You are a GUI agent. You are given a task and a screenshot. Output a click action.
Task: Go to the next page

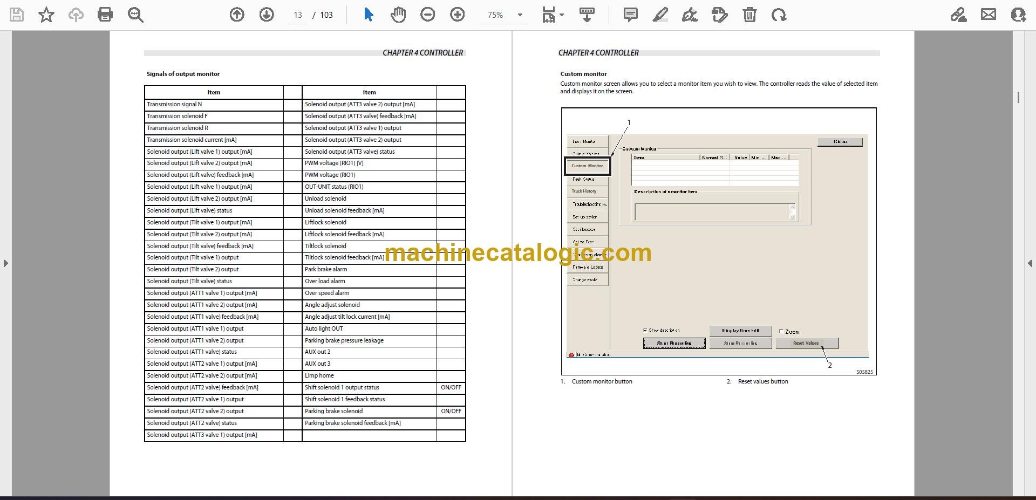click(267, 15)
